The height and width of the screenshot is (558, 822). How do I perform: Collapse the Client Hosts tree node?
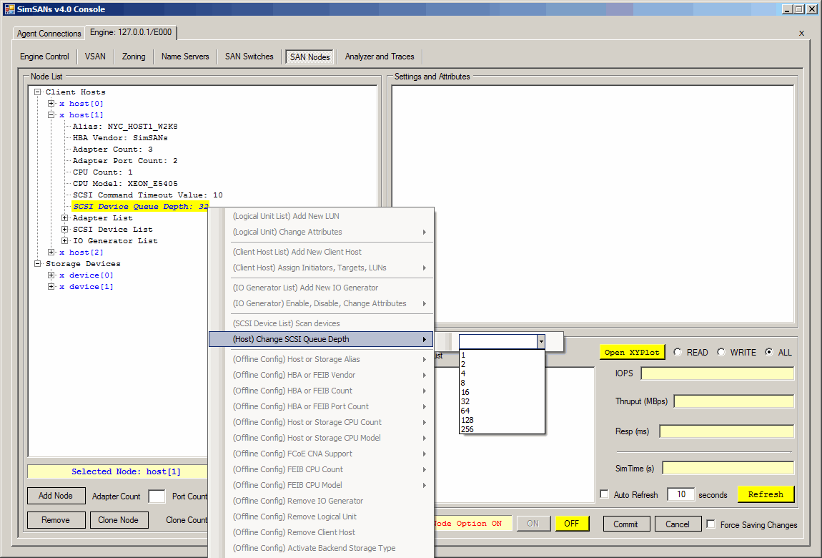tap(38, 92)
